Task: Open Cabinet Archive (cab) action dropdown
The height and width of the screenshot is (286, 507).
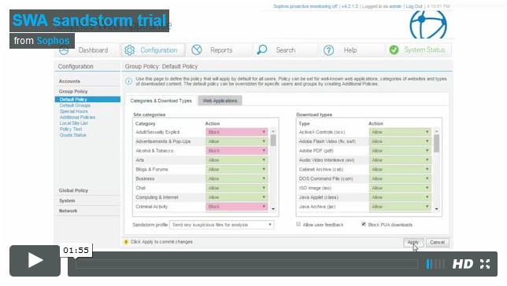Action: pyautogui.click(x=400, y=170)
